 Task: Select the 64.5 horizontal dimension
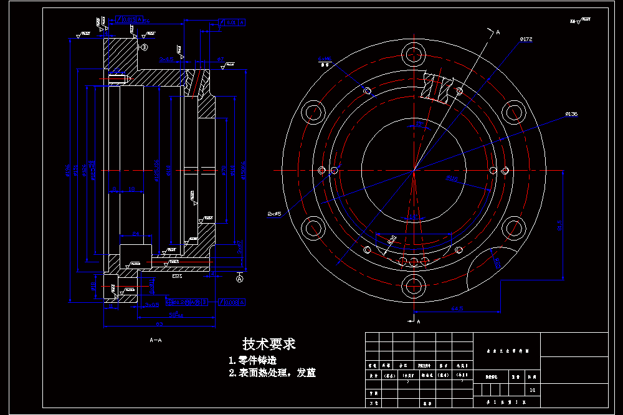coord(457,308)
